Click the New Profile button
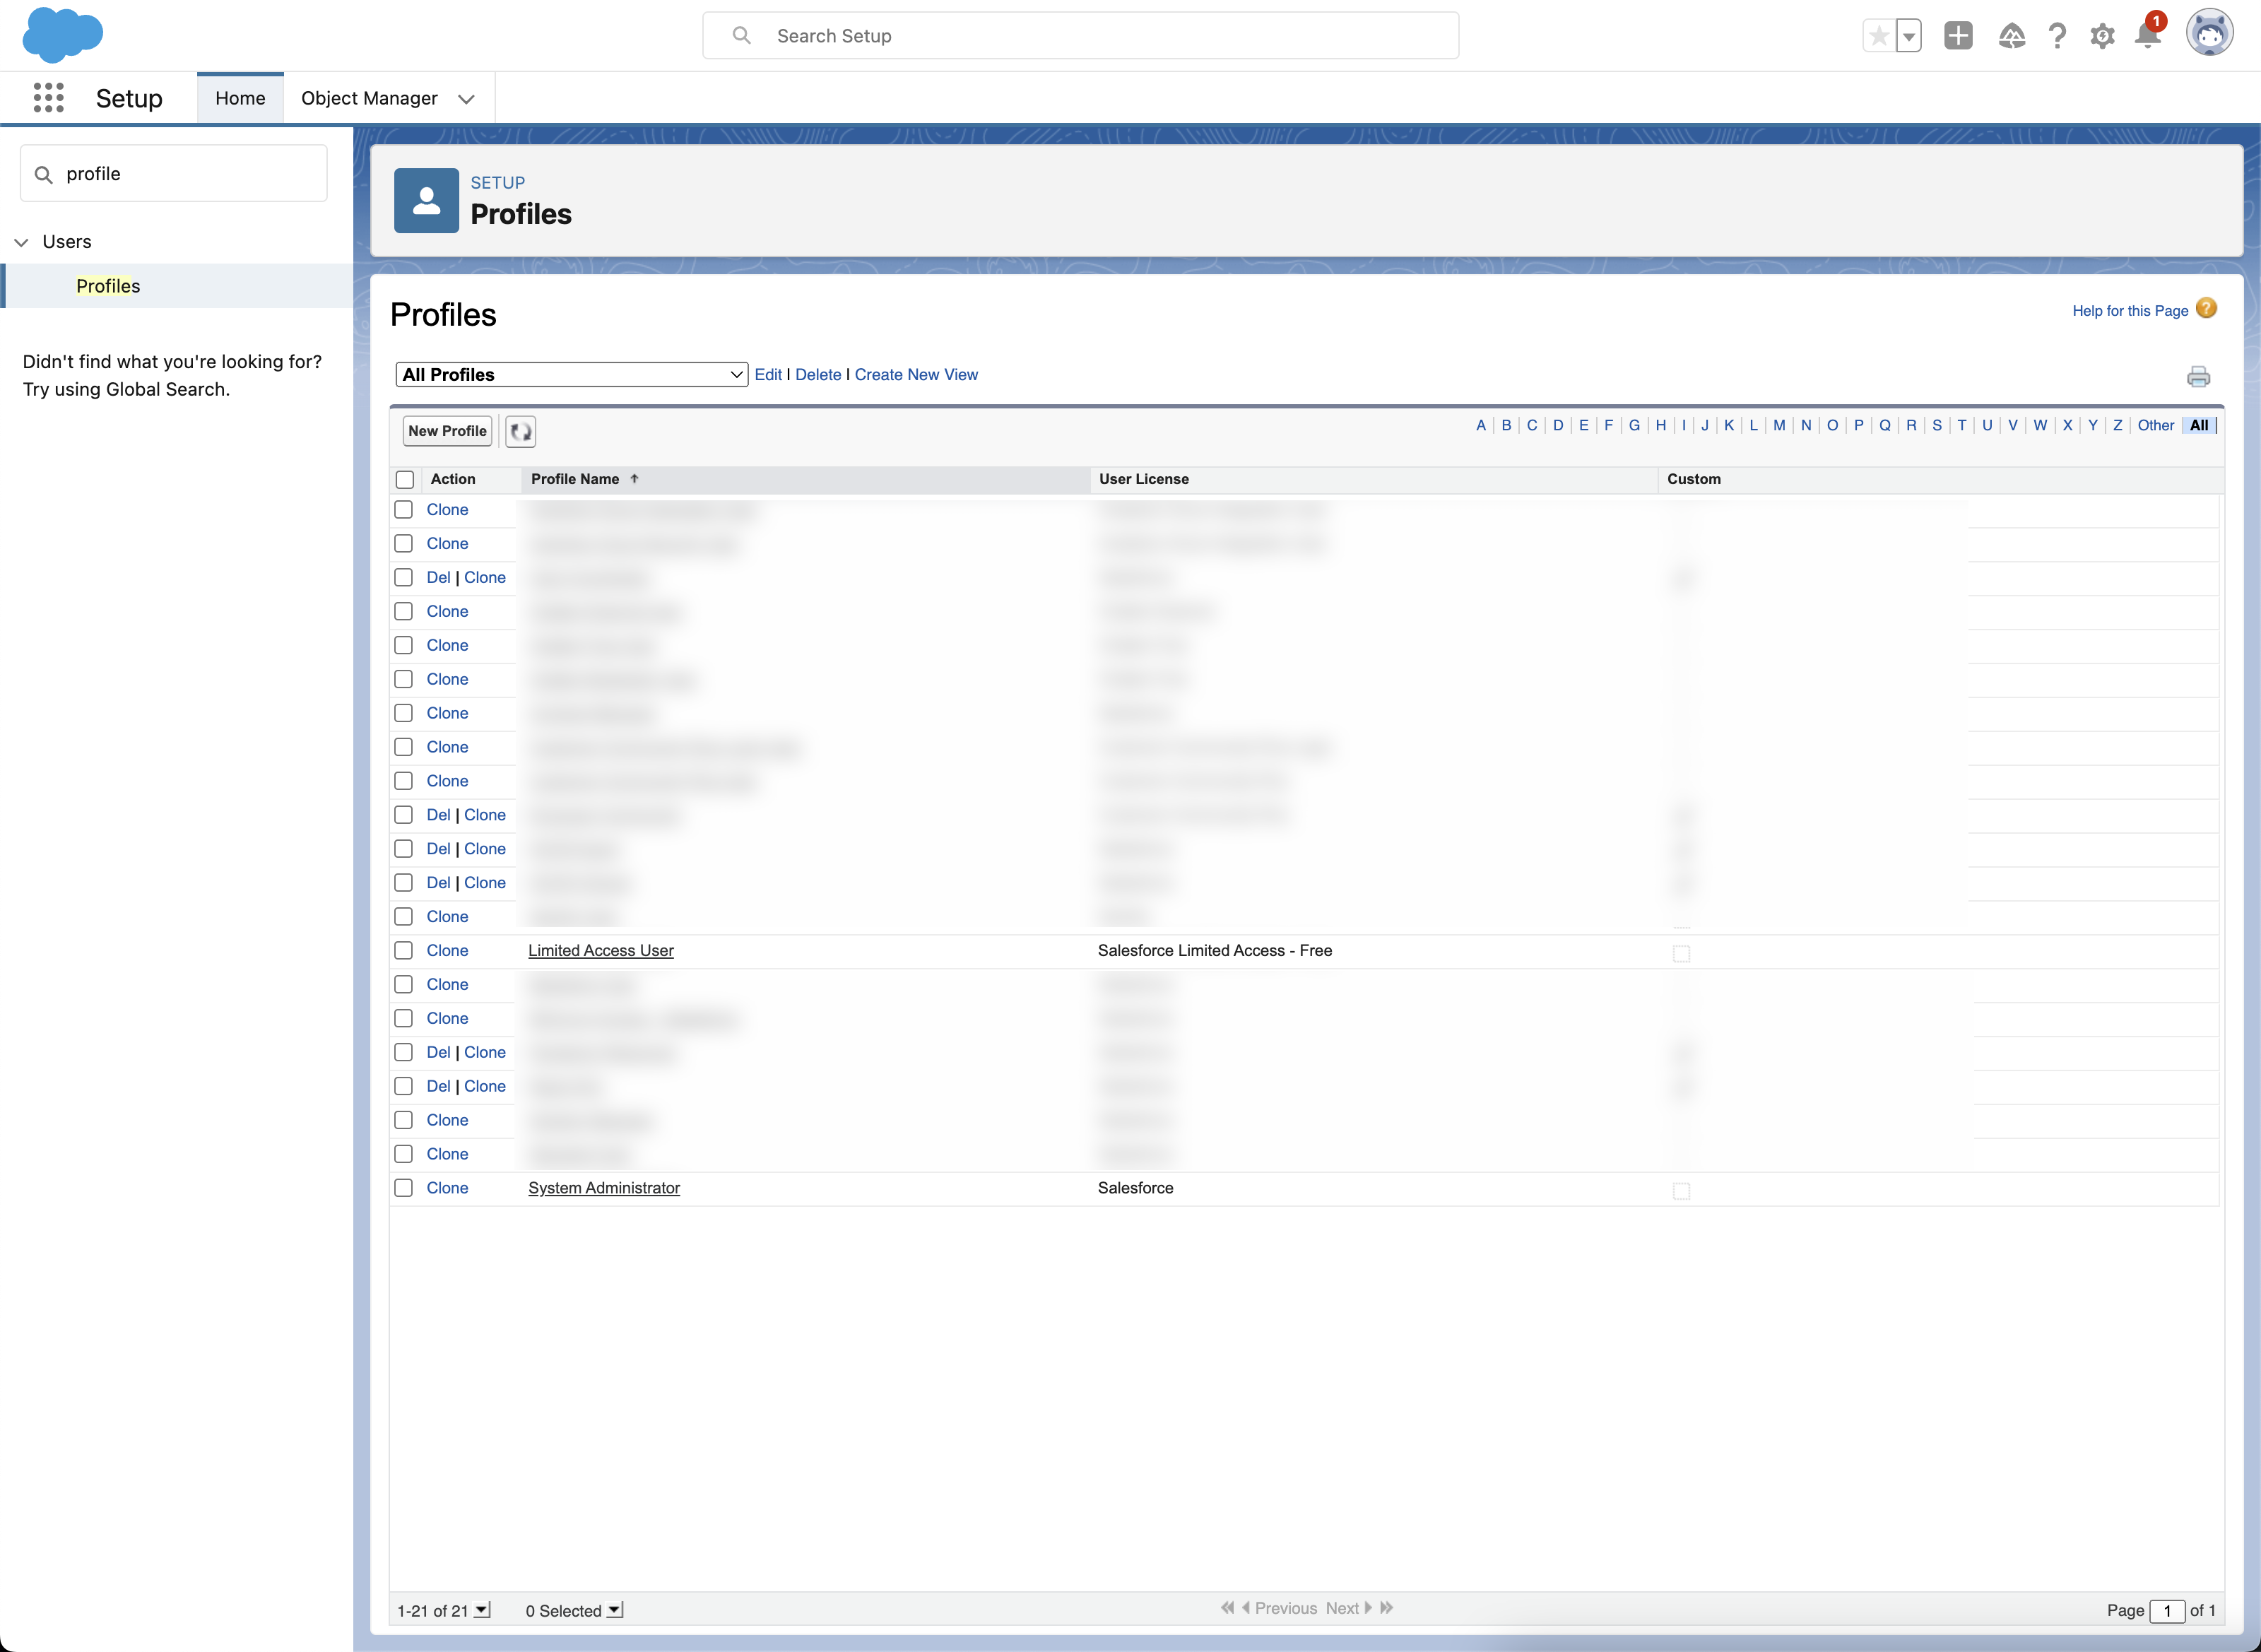This screenshot has width=2261, height=1652. (447, 431)
